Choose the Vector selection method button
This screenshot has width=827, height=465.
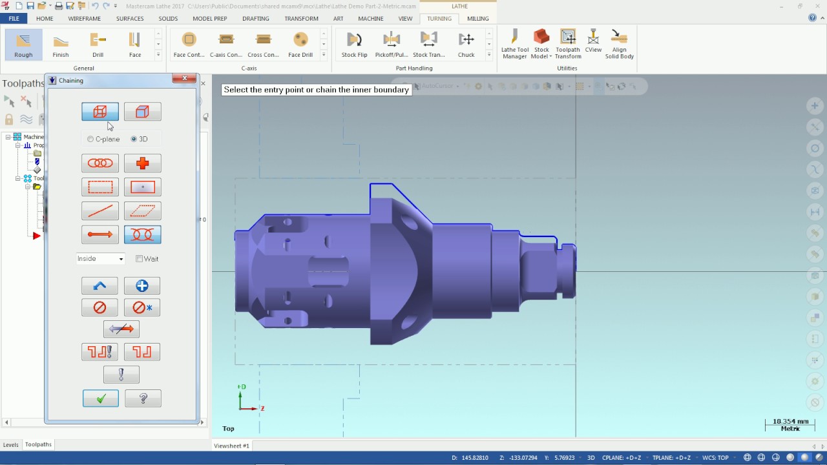click(x=100, y=234)
